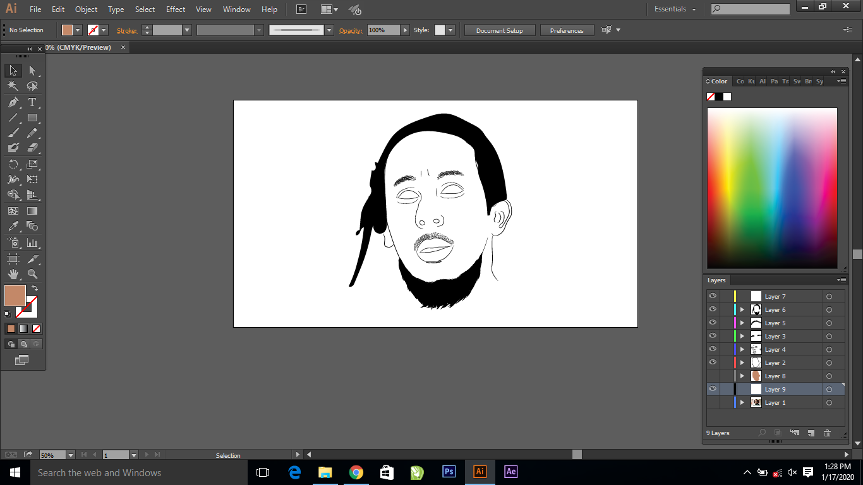Open the Preferences button

click(567, 30)
